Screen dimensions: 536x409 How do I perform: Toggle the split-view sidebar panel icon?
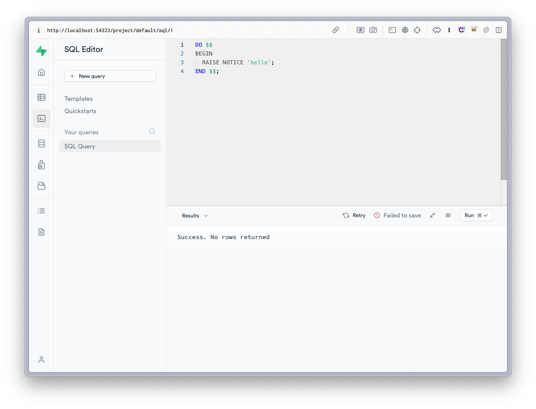(x=499, y=30)
